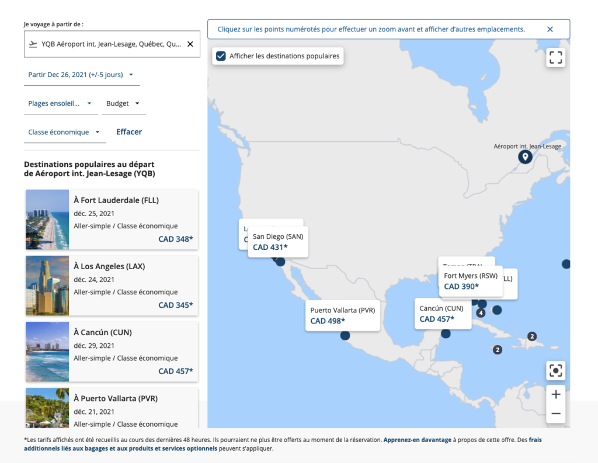Click the Los Angeles skyline thumbnail
598x463 pixels.
click(47, 286)
